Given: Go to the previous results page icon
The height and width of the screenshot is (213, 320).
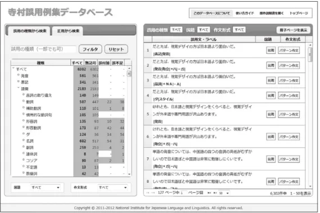Looking at the screenshot, I should click(153, 193).
